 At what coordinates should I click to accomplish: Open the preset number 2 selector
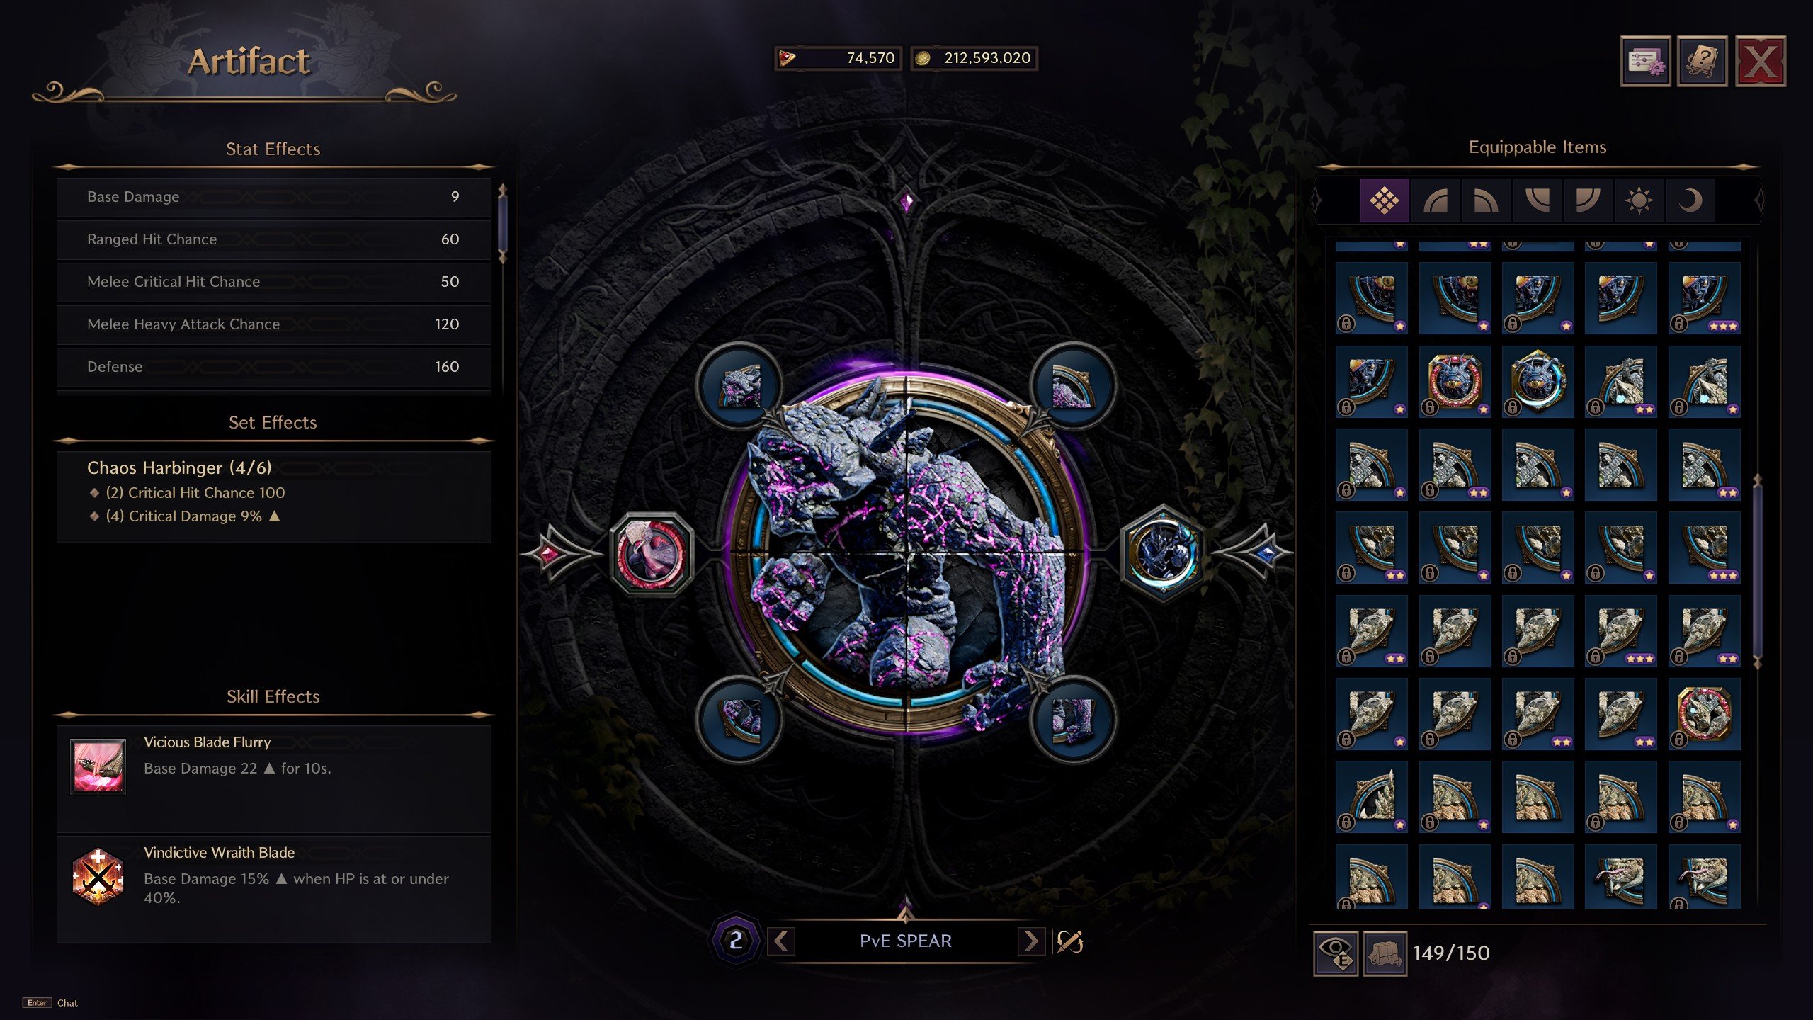coord(736,941)
